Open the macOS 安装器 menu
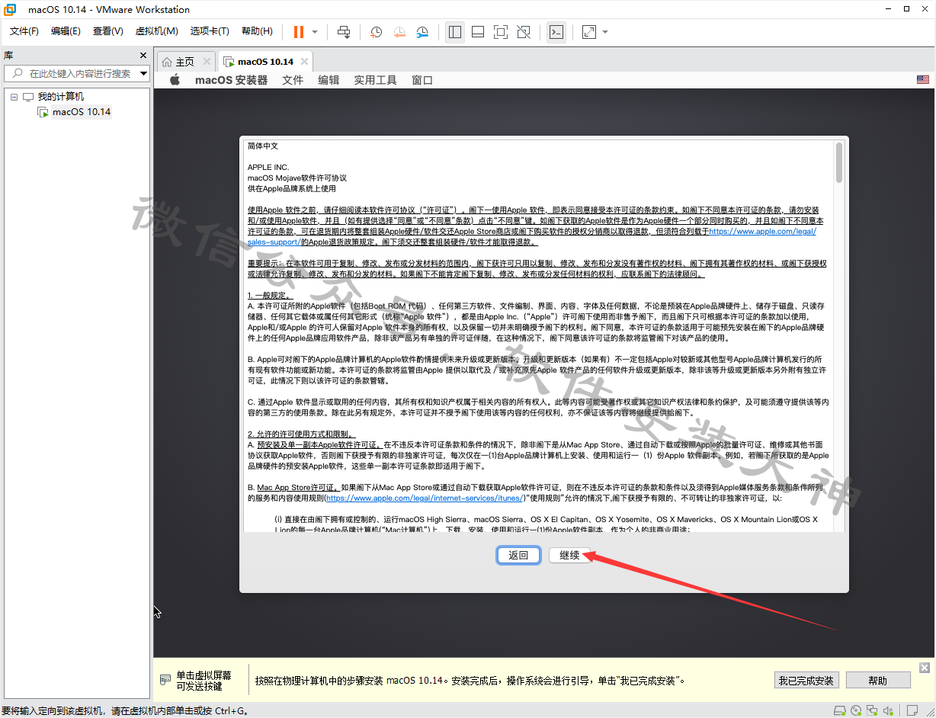Screen dimensions: 936x718 click(232, 80)
